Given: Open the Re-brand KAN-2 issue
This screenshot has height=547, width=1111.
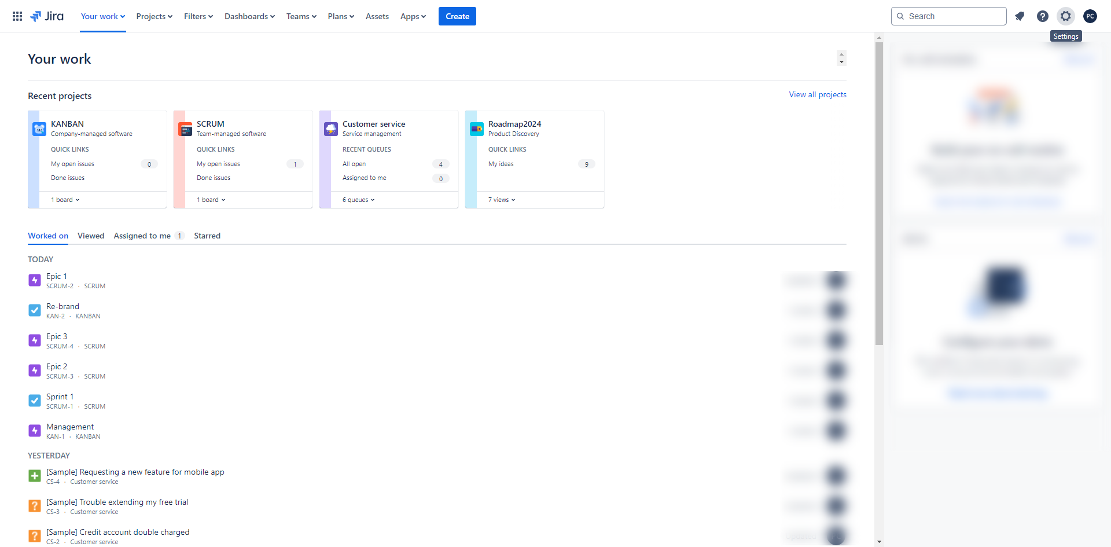Looking at the screenshot, I should [x=62, y=306].
